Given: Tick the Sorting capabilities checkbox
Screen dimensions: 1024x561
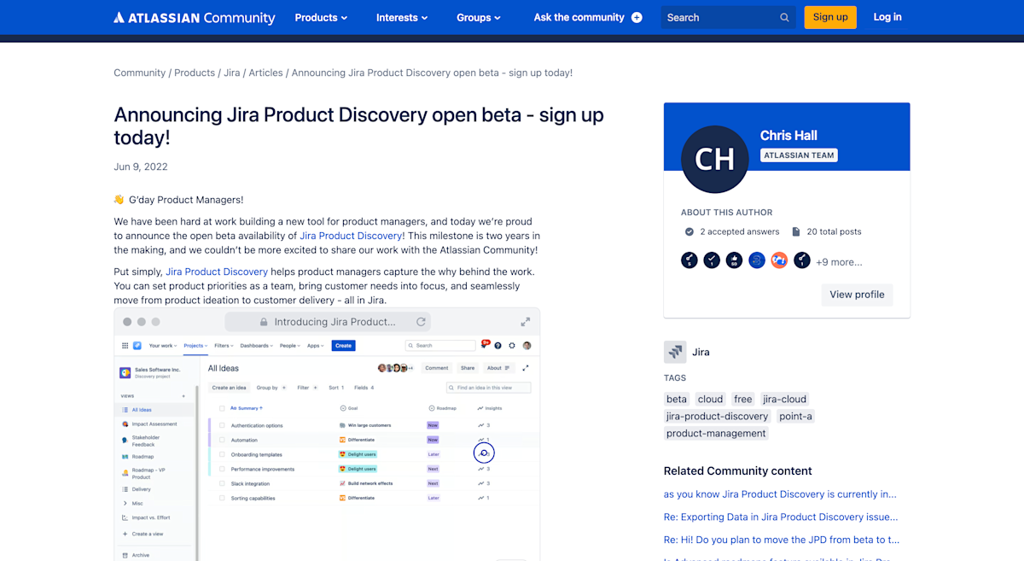Looking at the screenshot, I should coord(222,498).
